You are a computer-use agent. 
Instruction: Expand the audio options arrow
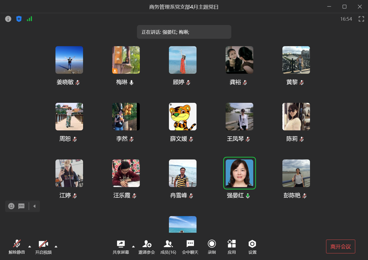click(30, 246)
